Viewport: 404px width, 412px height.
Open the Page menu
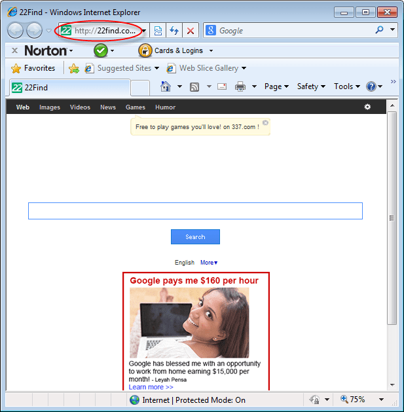pos(276,86)
